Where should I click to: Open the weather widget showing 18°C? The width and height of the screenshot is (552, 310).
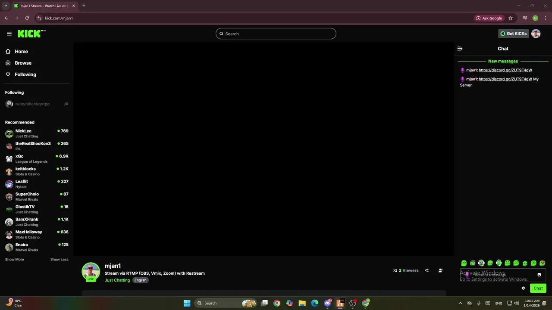point(14,303)
